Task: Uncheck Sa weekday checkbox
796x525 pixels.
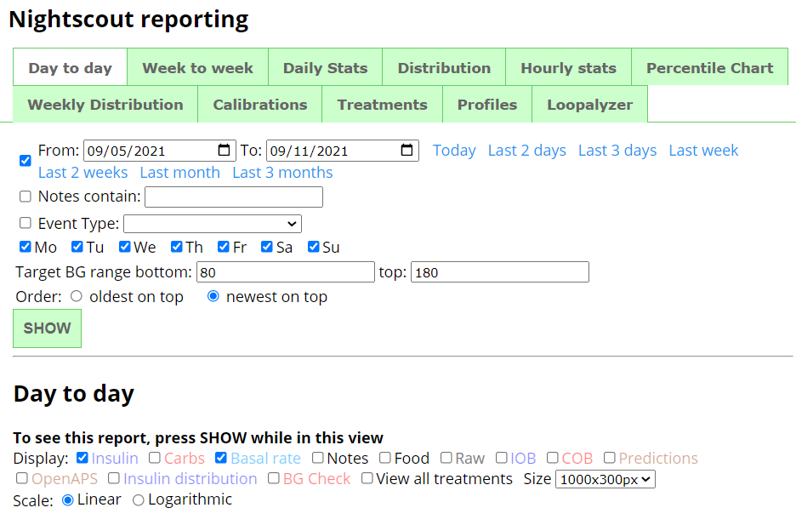Action: 267,247
